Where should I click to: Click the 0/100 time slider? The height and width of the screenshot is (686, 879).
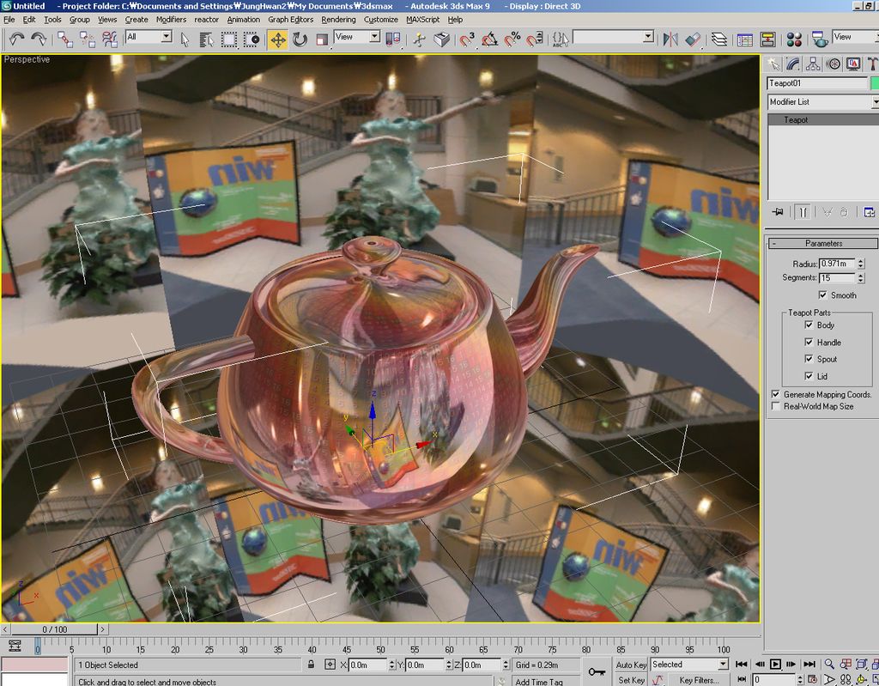pos(55,629)
